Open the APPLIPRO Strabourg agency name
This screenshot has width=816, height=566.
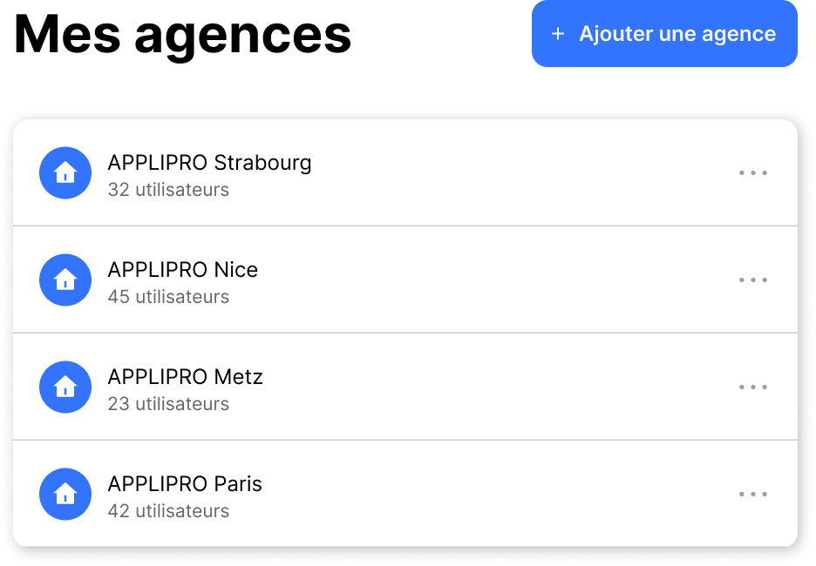point(209,163)
